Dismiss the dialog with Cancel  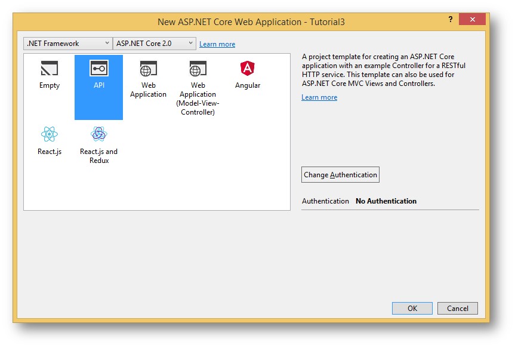pyautogui.click(x=458, y=308)
